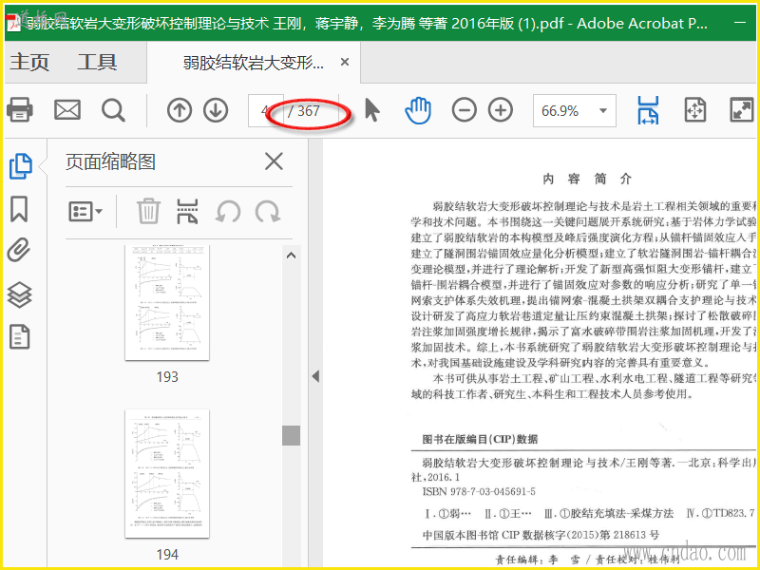Open layers panel icon
This screenshot has height=570, width=760.
[19, 294]
